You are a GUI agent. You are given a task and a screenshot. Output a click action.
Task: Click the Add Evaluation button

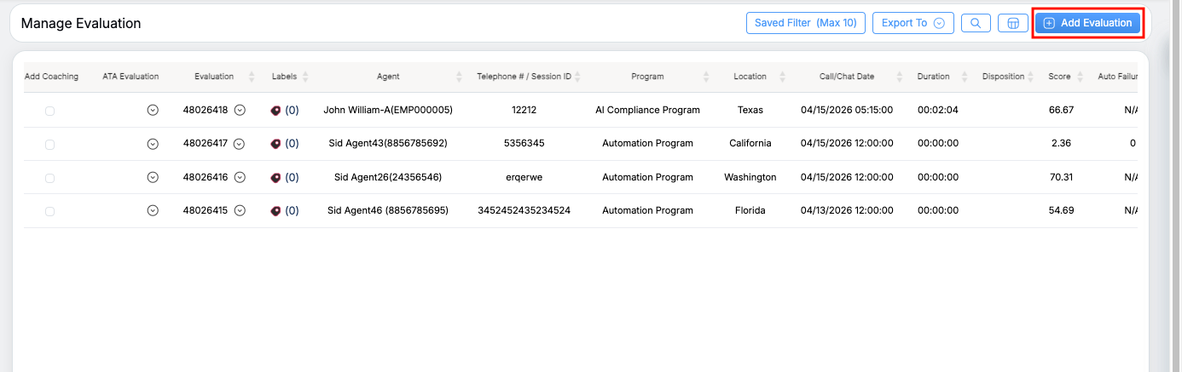click(x=1087, y=23)
